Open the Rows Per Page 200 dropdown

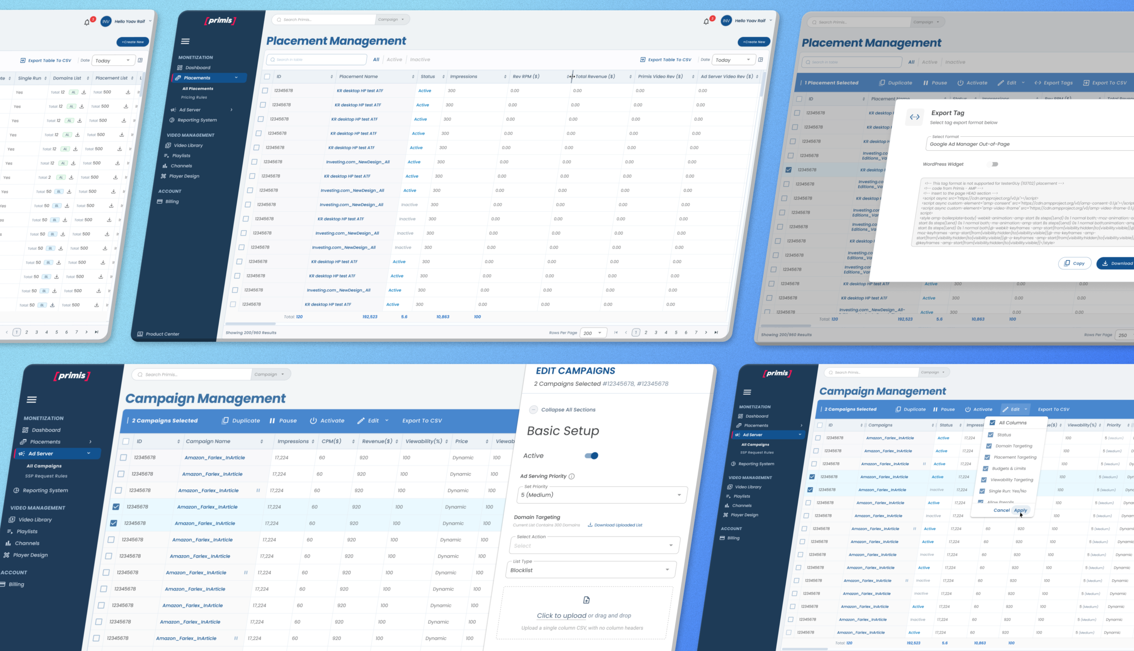pos(594,333)
